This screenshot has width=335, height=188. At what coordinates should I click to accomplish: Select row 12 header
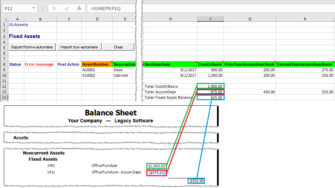coord(4,86)
